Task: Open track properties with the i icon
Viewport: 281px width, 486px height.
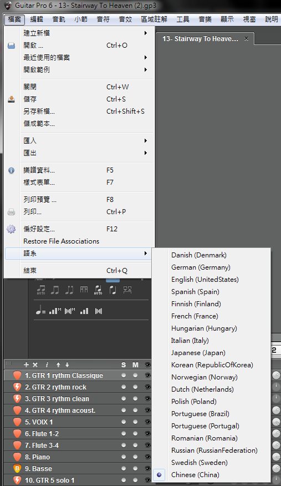Action: [47, 365]
